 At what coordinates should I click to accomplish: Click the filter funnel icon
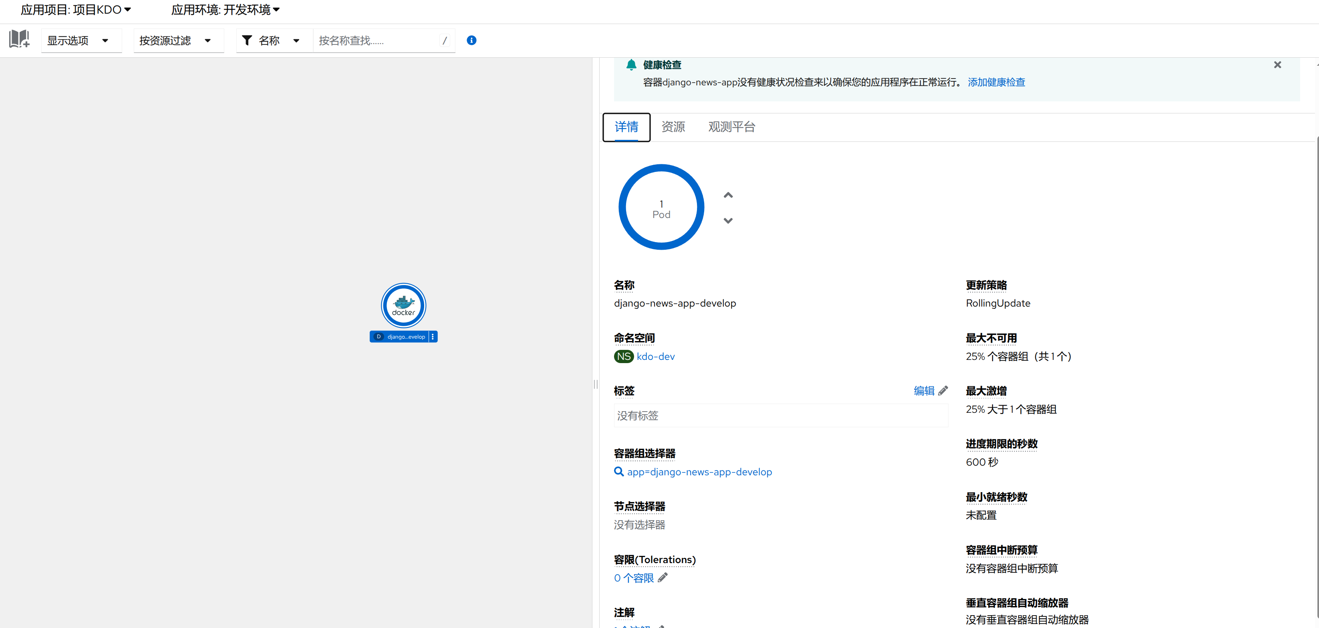247,40
